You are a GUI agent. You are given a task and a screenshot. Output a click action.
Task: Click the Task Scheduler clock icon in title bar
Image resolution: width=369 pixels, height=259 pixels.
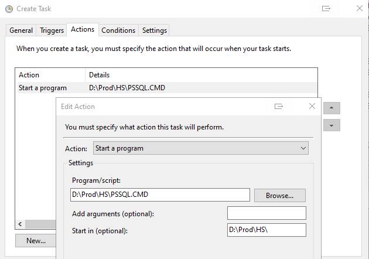pyautogui.click(x=9, y=9)
